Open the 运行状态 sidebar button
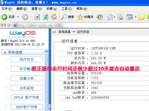Image resolution: width=149 pixels, height=111 pixels. (27, 59)
